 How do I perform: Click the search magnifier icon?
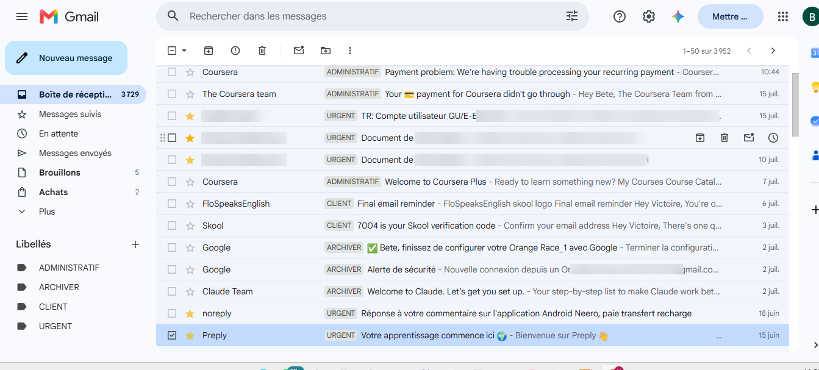coord(173,16)
